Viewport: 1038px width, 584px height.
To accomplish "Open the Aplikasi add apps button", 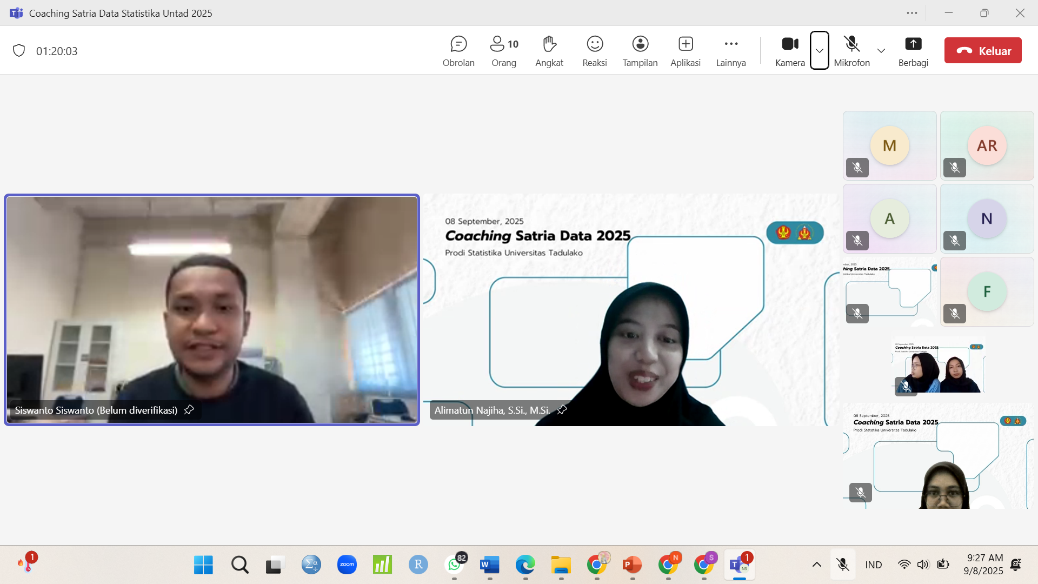I will pos(686,51).
